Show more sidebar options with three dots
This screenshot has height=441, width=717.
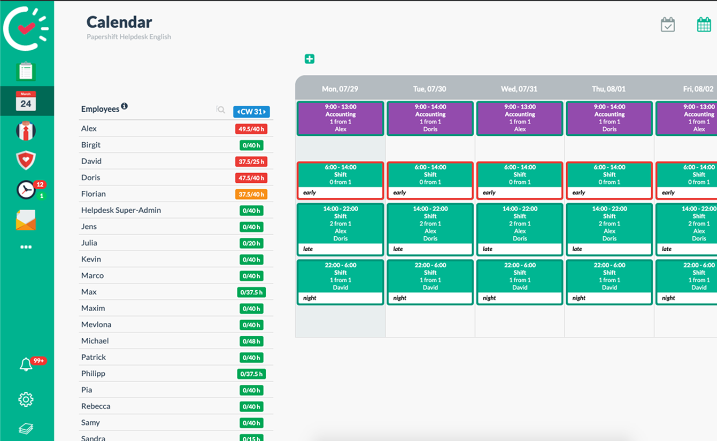click(x=26, y=247)
